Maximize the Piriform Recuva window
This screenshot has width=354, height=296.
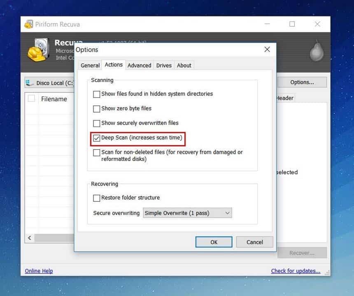tap(292, 24)
